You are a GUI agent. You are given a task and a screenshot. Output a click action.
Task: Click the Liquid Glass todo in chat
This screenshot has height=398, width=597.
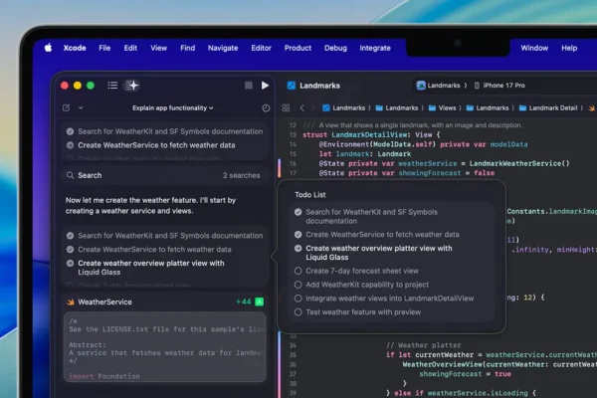[151, 268]
